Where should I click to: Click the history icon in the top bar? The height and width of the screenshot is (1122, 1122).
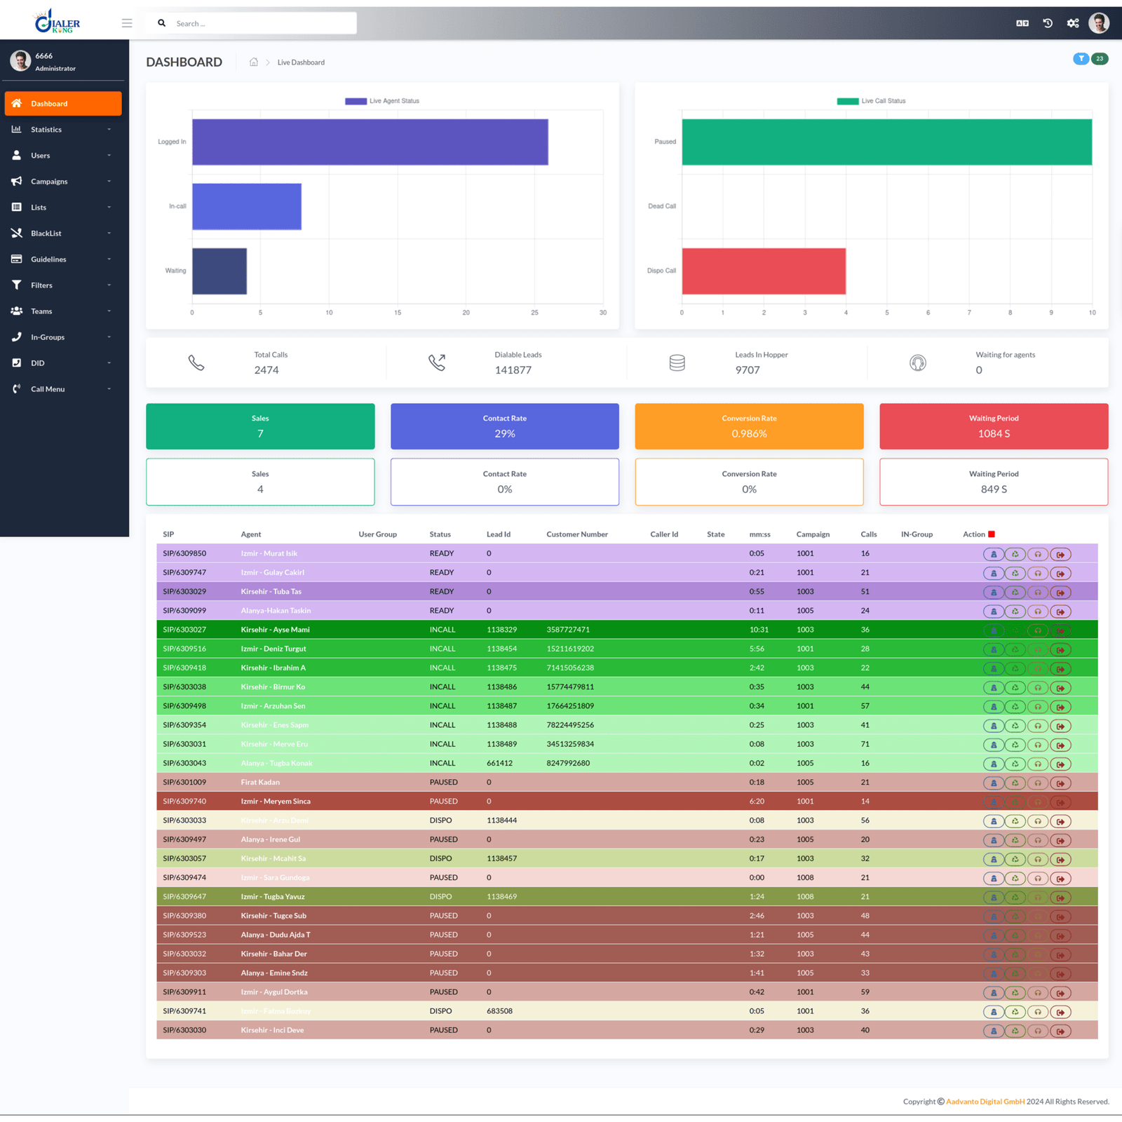(x=1047, y=22)
